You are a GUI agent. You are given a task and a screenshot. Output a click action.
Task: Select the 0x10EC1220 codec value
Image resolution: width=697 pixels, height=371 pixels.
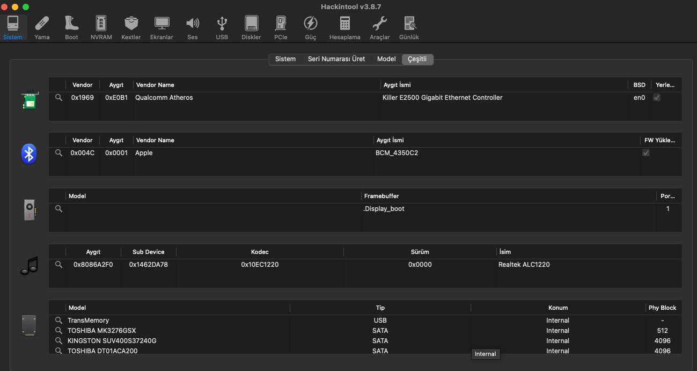tap(260, 265)
